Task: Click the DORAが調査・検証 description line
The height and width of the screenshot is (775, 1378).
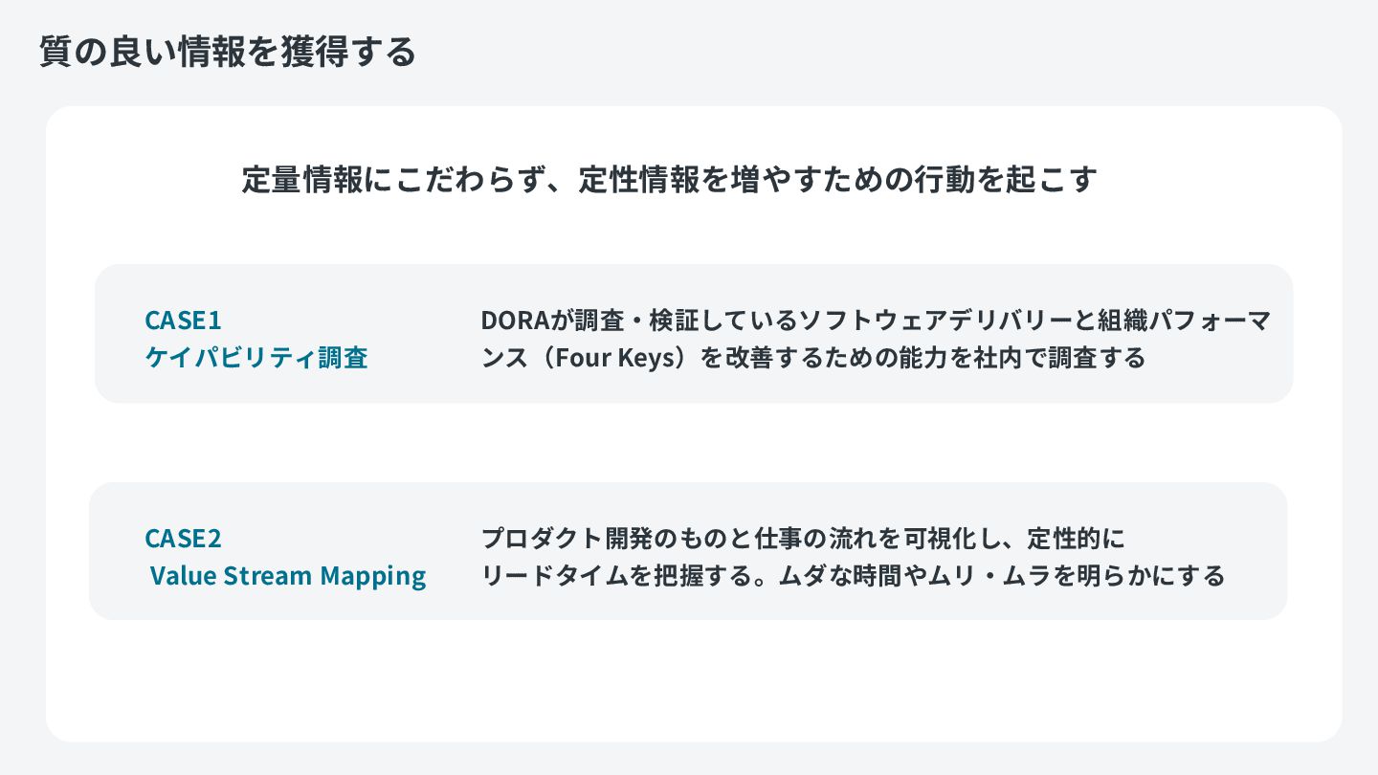Action: [x=875, y=321]
